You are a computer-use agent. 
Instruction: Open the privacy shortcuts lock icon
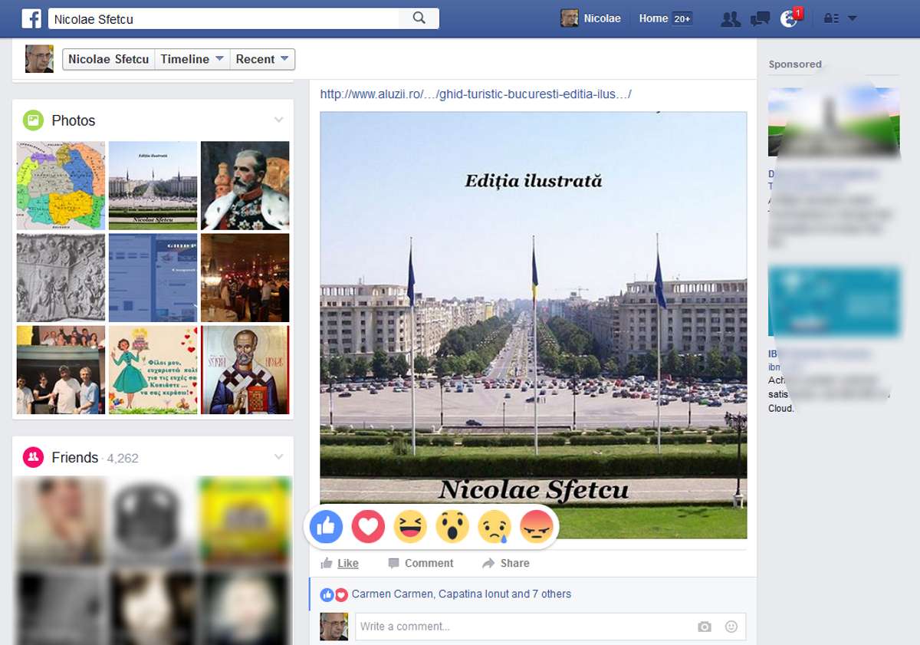(831, 18)
